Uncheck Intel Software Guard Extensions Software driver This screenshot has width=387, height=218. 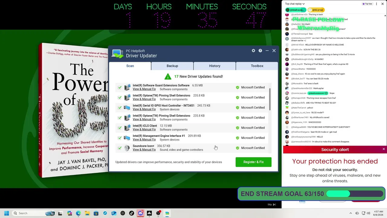pos(120,88)
